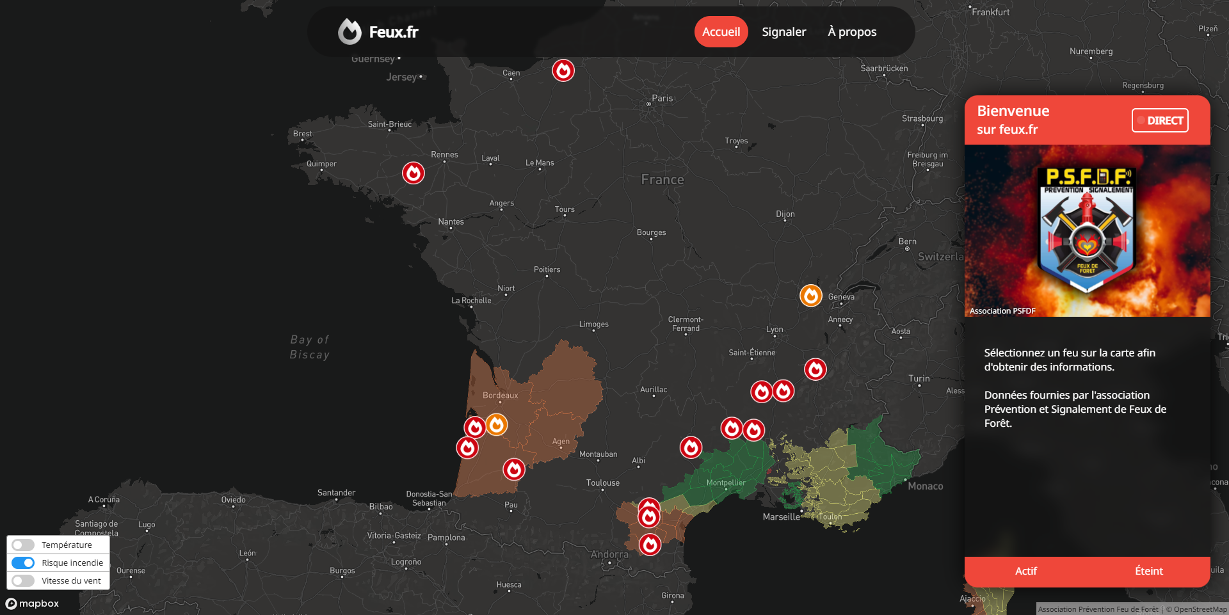Click the orange fire marker near Geneva
Screen dimensions: 1229x615
810,296
